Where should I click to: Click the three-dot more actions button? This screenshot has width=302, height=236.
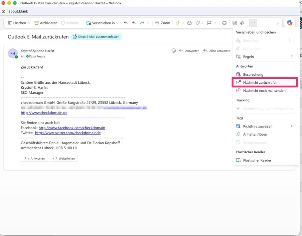click(x=253, y=23)
